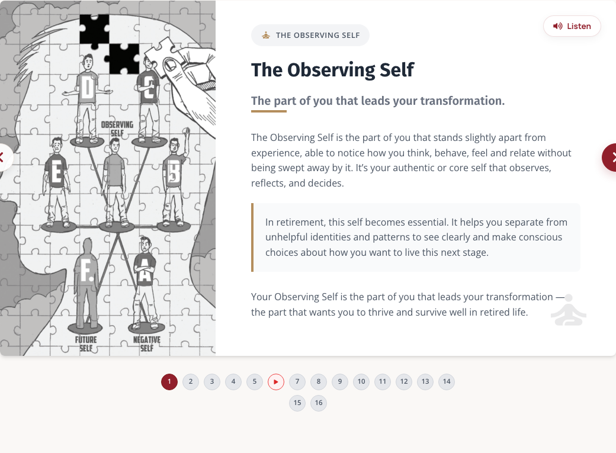Click the faded meditating figure watermark
This screenshot has width=616, height=453.
pyautogui.click(x=569, y=310)
